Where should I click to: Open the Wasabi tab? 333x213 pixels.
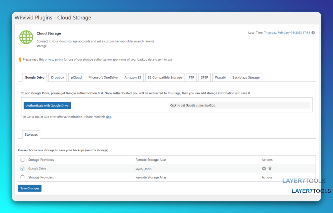coord(220,77)
